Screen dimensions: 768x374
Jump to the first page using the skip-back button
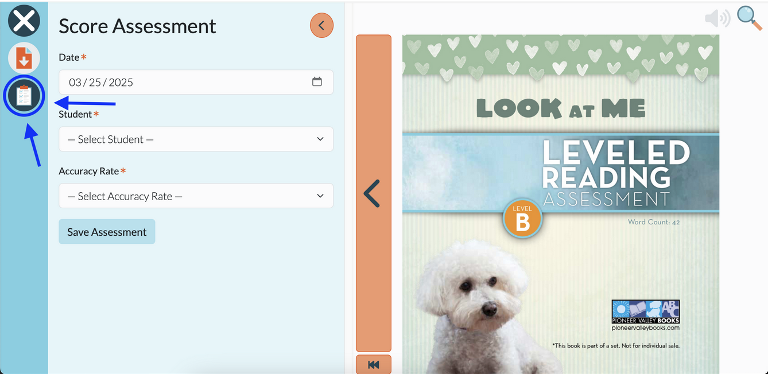pyautogui.click(x=374, y=364)
